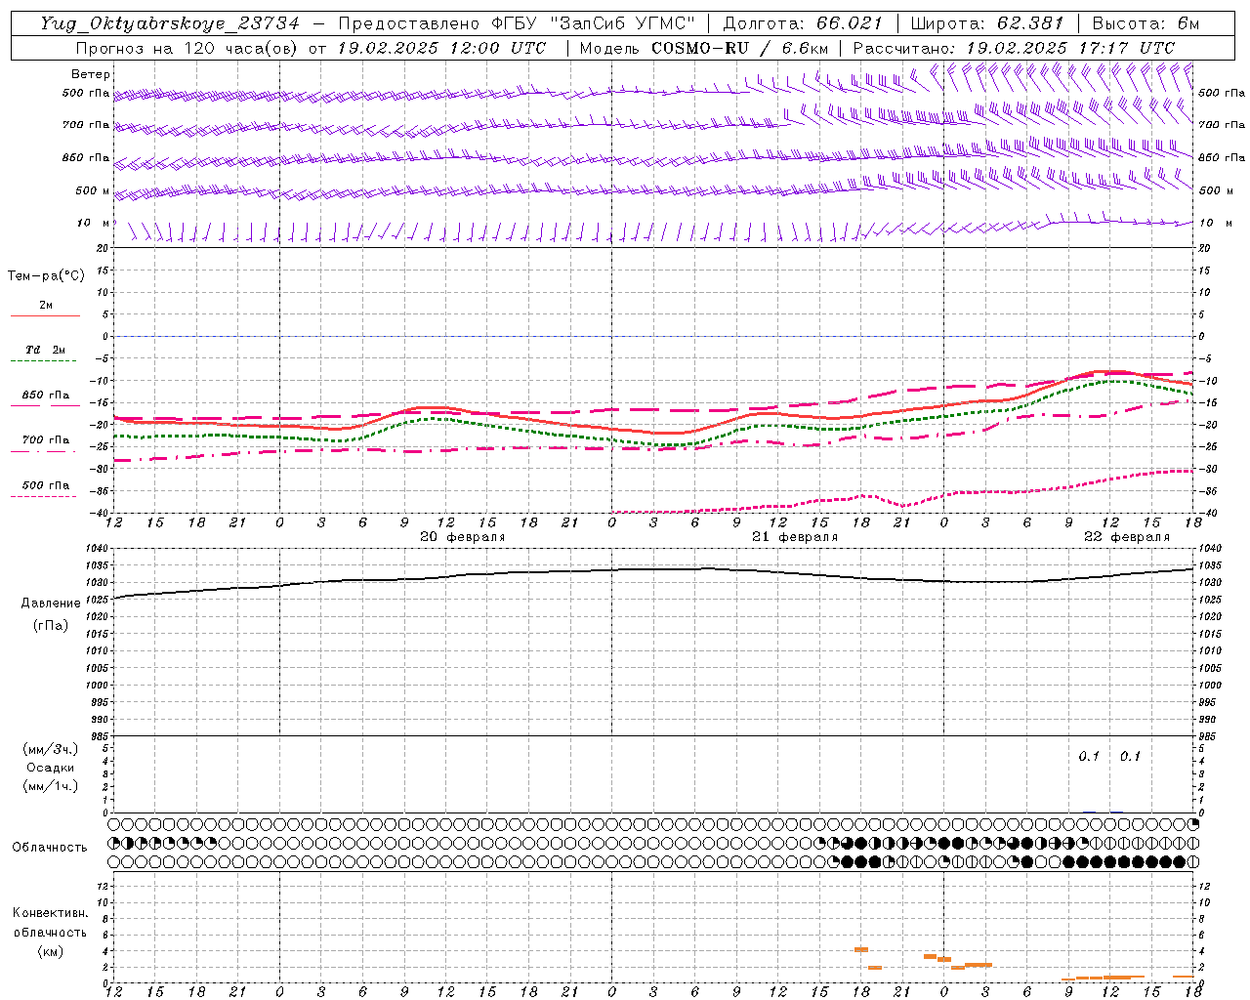Click the forecast start time 19.02.2025 12:00 UTC
Screen dimensions: 1250x1000
tap(441, 48)
